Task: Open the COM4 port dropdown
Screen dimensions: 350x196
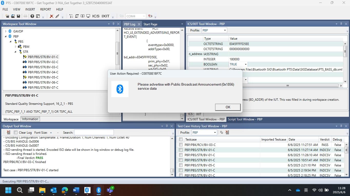Action: click(144, 16)
